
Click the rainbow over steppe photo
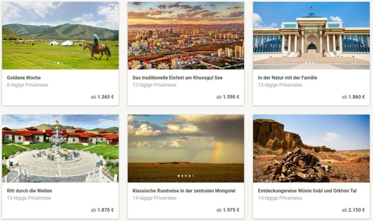point(186,149)
